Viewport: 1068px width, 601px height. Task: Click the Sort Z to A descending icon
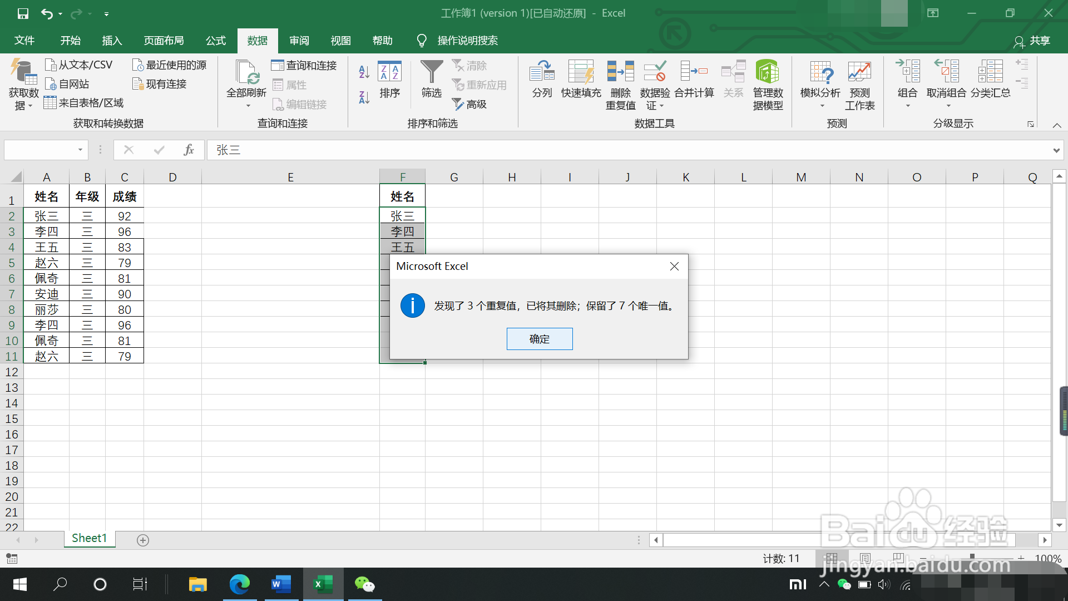[x=364, y=98]
